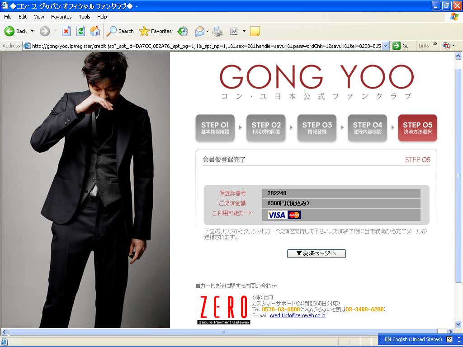Click the Back navigation button
This screenshot has width=463, height=347.
pos(16,31)
